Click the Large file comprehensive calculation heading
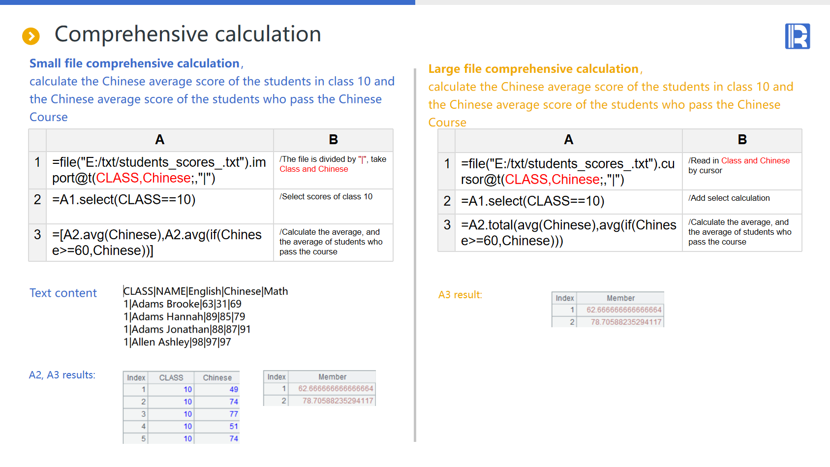Screen dimensions: 830x467 (x=533, y=69)
